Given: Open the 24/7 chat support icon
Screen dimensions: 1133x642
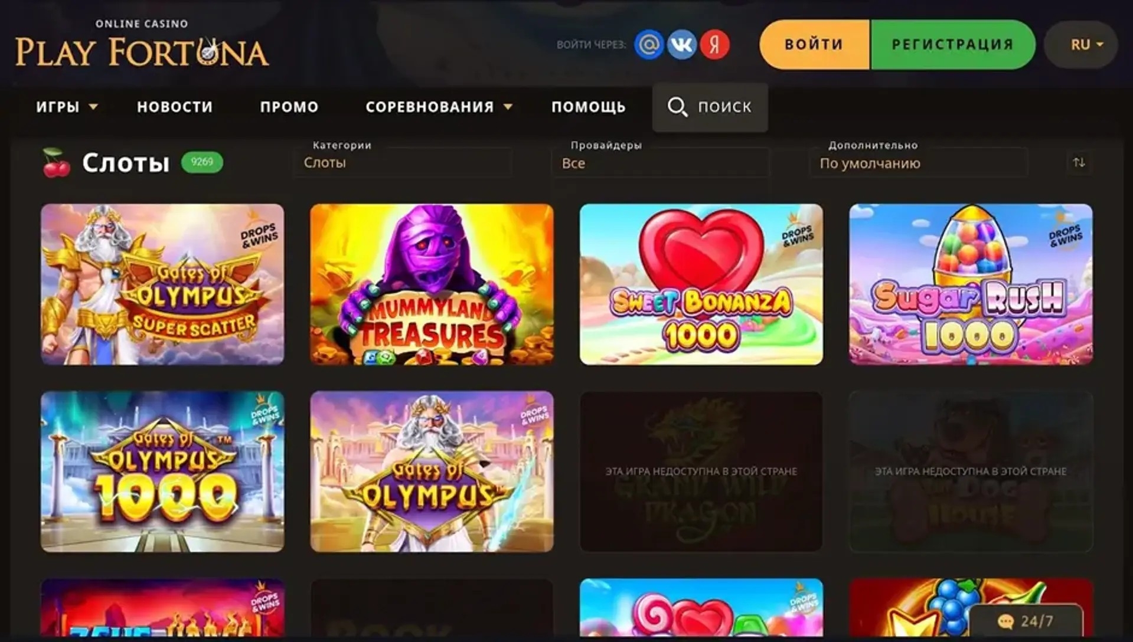Looking at the screenshot, I should pos(1026,621).
